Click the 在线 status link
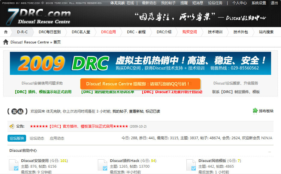The image size is (281, 174). pyautogui.click(x=130, y=3)
